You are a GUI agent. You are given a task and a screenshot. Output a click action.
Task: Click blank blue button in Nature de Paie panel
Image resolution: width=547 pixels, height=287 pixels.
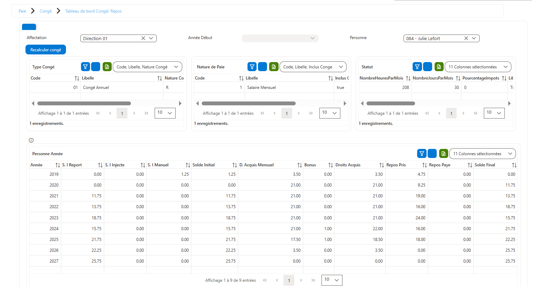pos(263,67)
